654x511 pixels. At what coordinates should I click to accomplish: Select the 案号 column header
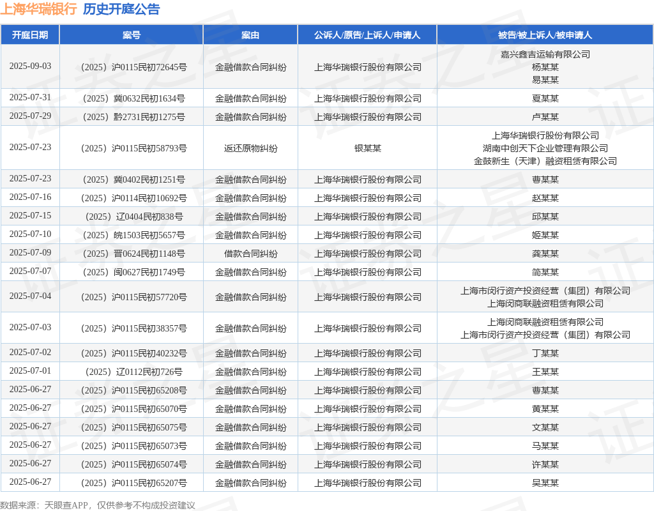[132, 35]
